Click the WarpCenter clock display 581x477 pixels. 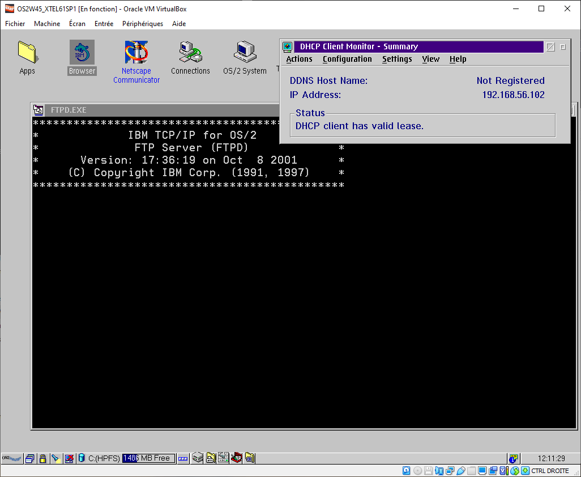[x=552, y=458]
